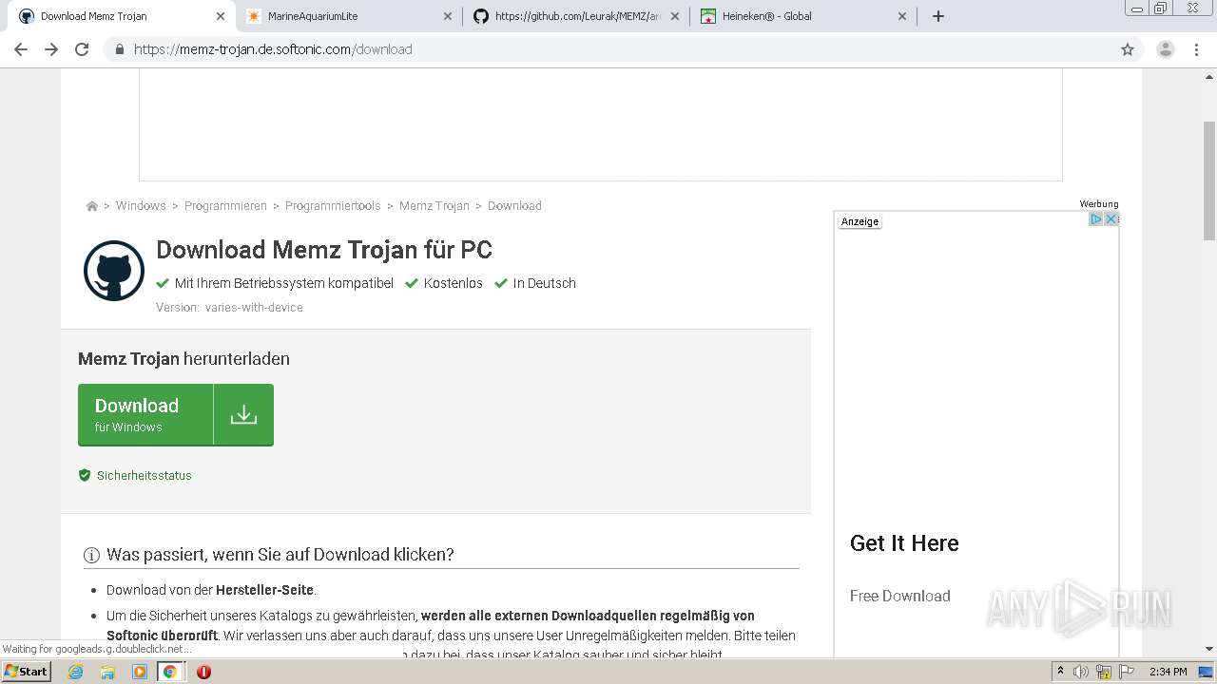
Task: Switch to the GitHub Leurak/MEMZ tab
Action: [575, 16]
